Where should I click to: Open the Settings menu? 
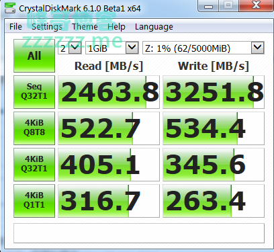coord(47,27)
